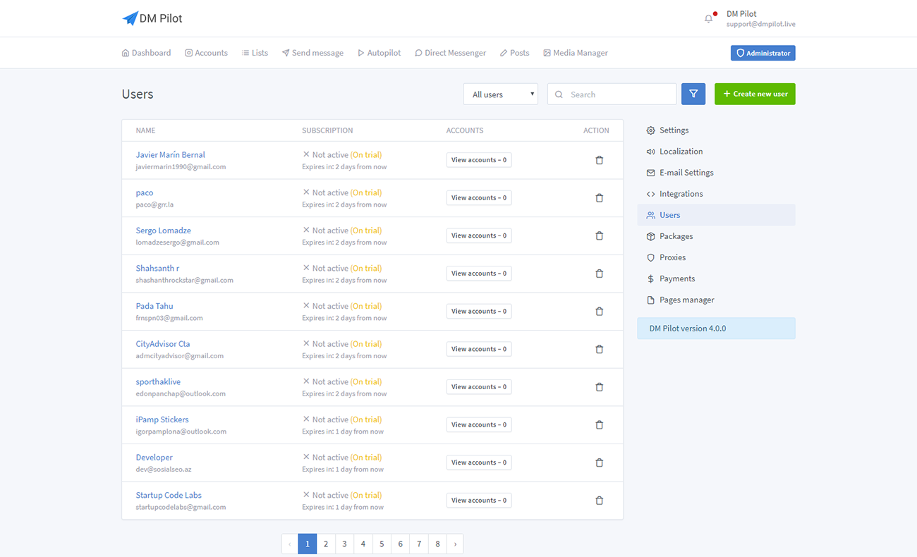Open Media Manager in navigation

pos(575,53)
